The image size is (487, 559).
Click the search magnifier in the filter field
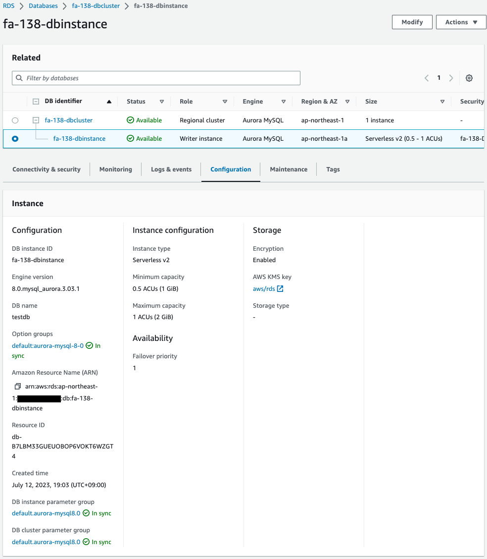point(19,78)
